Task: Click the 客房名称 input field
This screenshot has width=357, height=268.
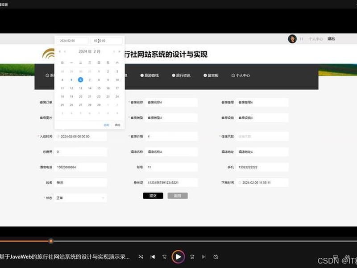Action: (171, 102)
